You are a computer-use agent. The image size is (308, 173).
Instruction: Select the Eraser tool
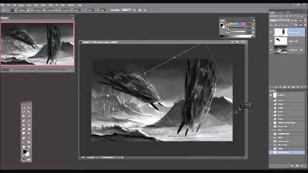pyautogui.click(x=24, y=129)
